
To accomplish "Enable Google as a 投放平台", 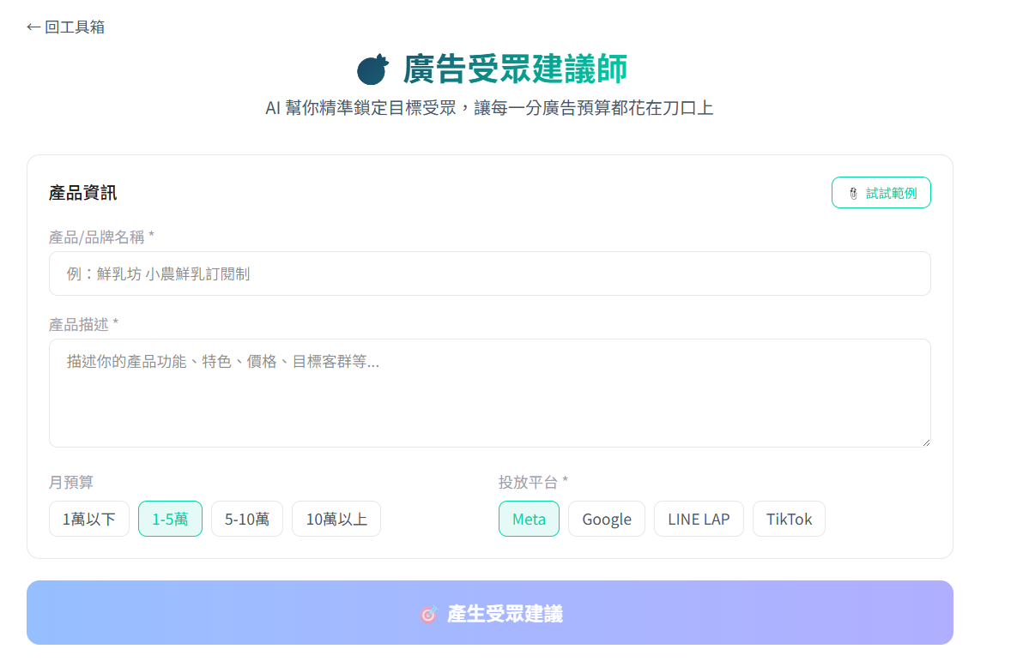I will click(x=606, y=519).
